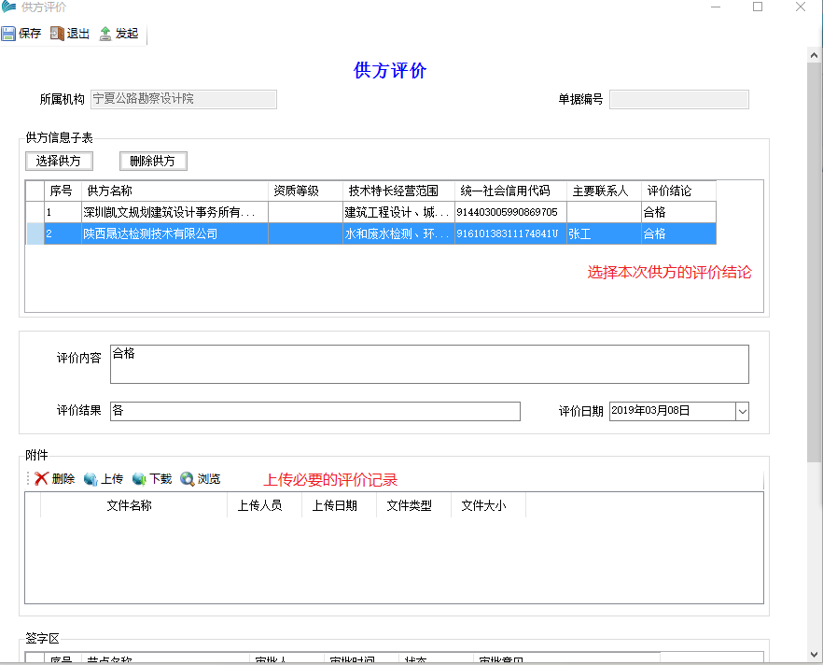Click the browse (浏览) magnifier icon

pyautogui.click(x=188, y=479)
